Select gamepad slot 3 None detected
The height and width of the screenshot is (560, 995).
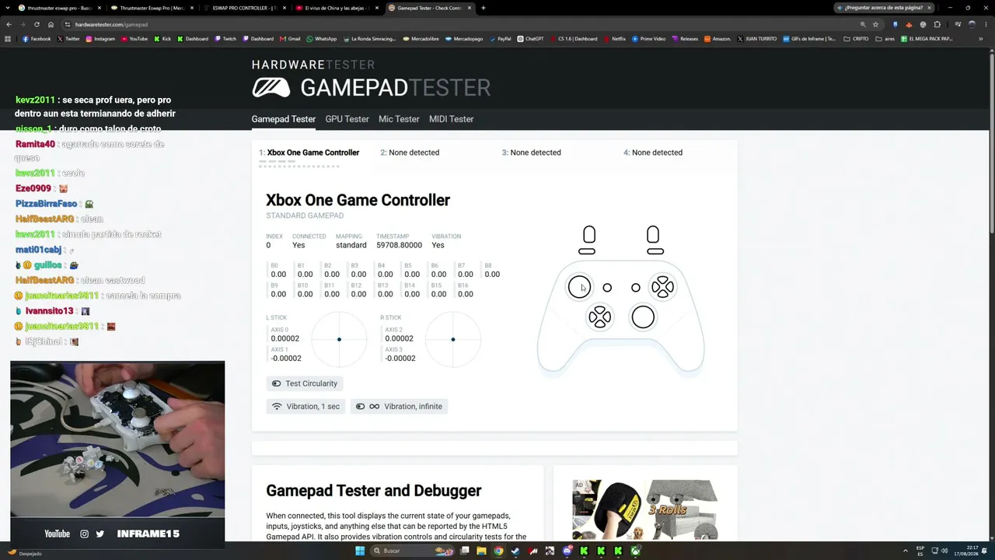pyautogui.click(x=531, y=152)
